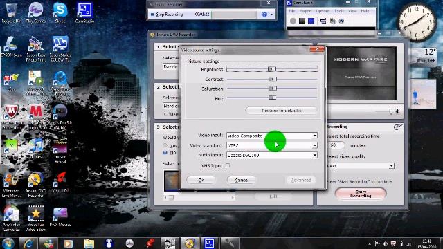This screenshot has width=443, height=249.
Task: Click Stop Recording in Sound Recorder
Action: (167, 14)
